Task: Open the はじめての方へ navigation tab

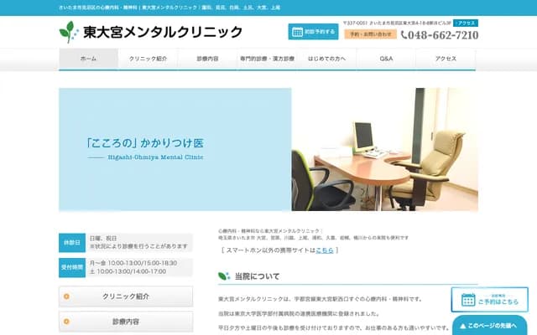Action: [x=326, y=59]
